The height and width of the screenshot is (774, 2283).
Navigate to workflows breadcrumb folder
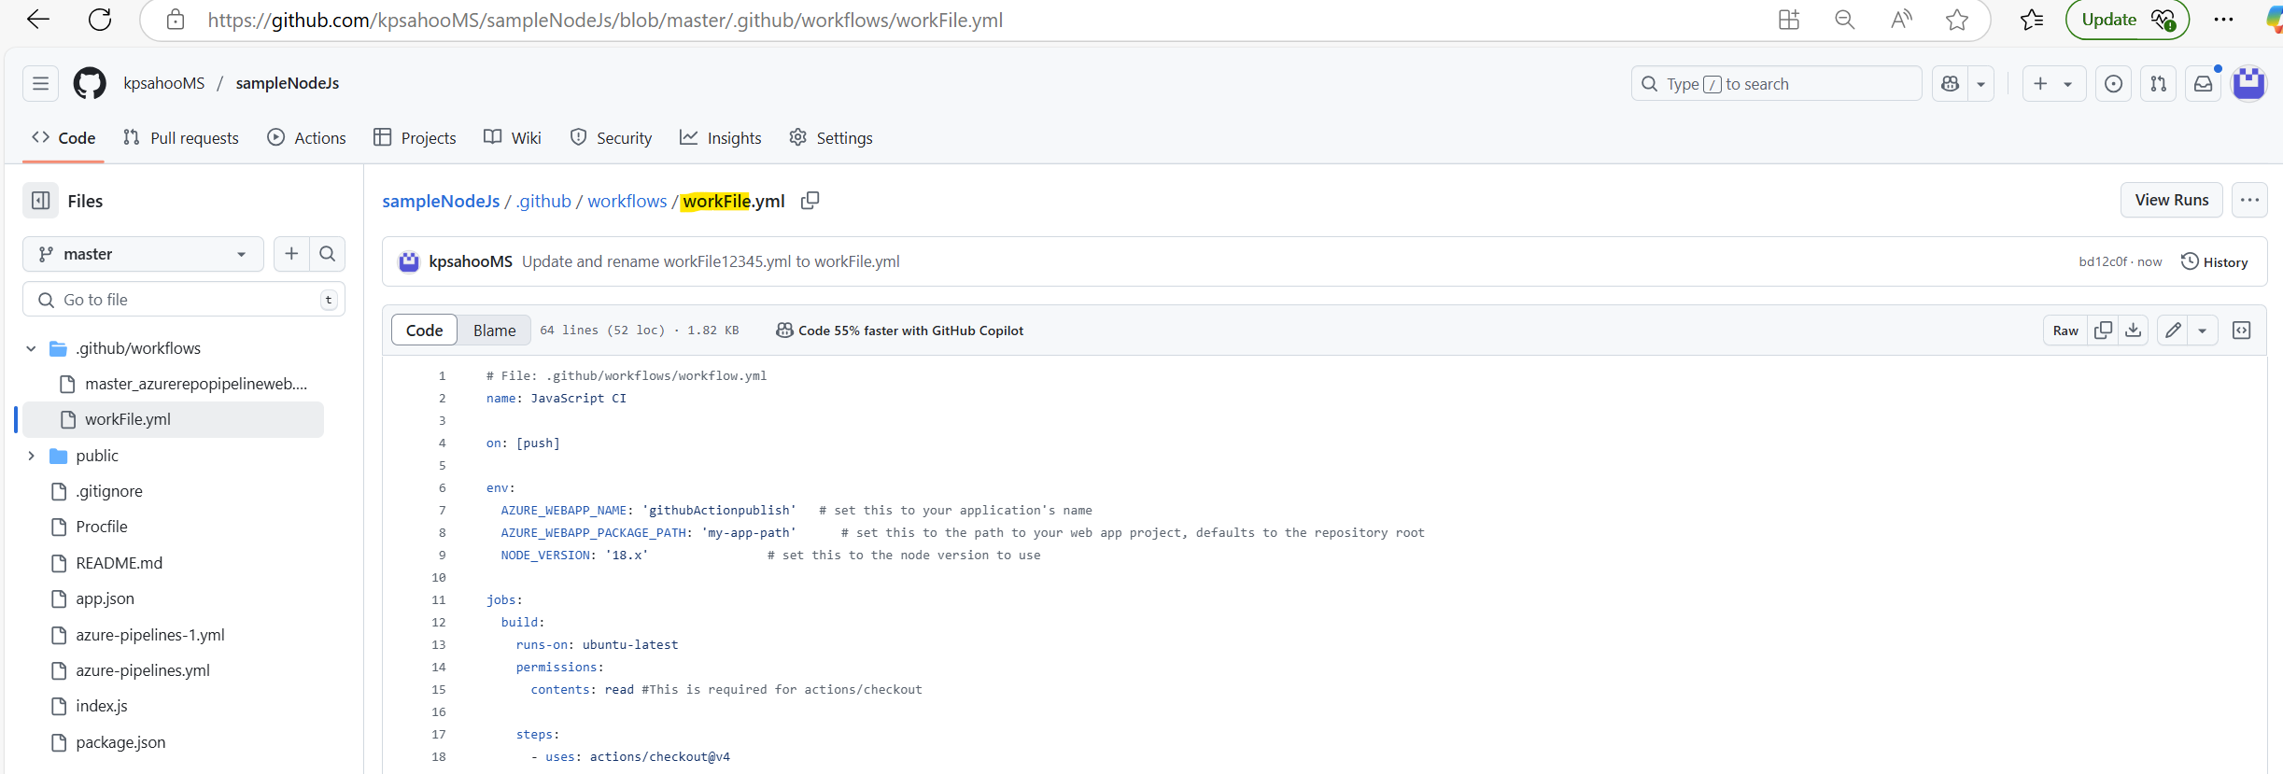627,201
